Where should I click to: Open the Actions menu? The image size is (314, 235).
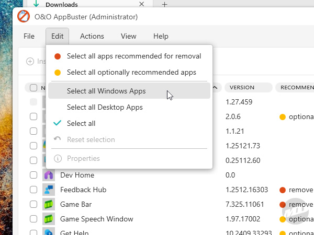92,37
